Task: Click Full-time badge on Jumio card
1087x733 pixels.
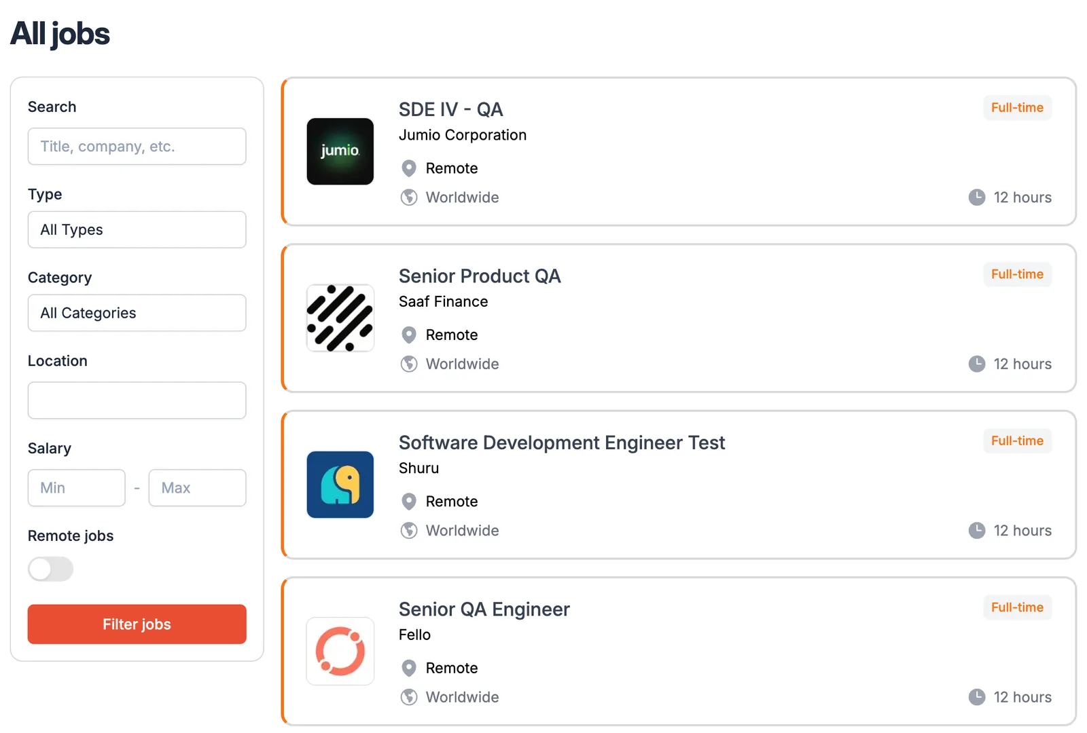Action: pyautogui.click(x=1017, y=108)
